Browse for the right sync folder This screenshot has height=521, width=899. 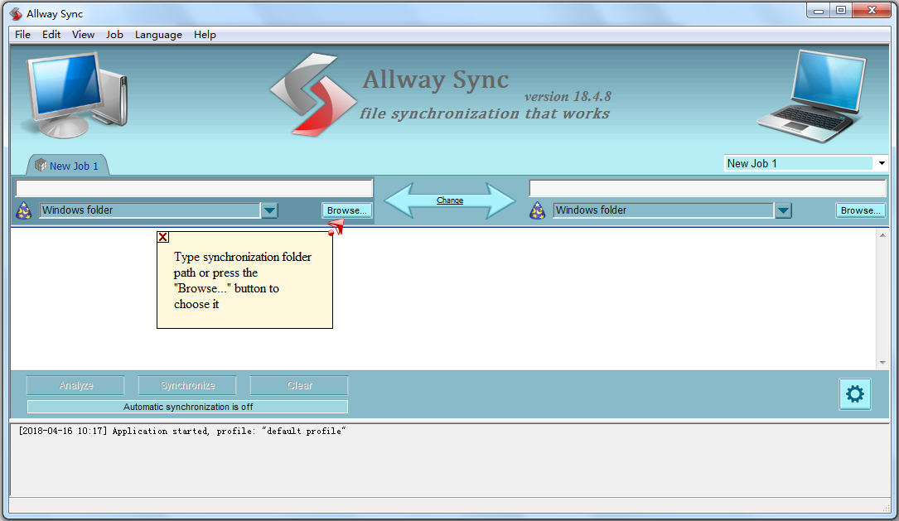[x=860, y=210]
